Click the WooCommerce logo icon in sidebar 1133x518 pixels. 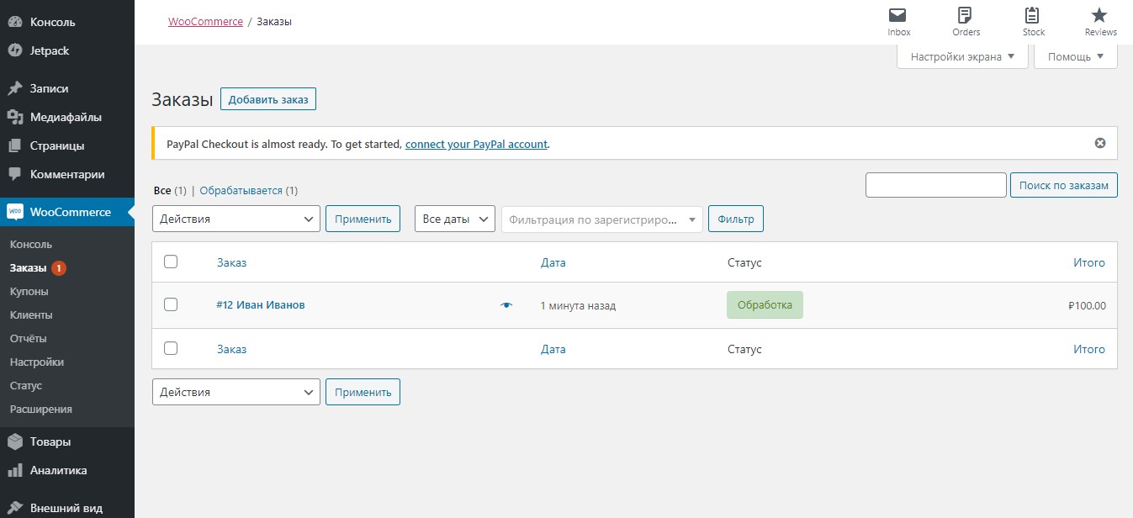pos(15,212)
